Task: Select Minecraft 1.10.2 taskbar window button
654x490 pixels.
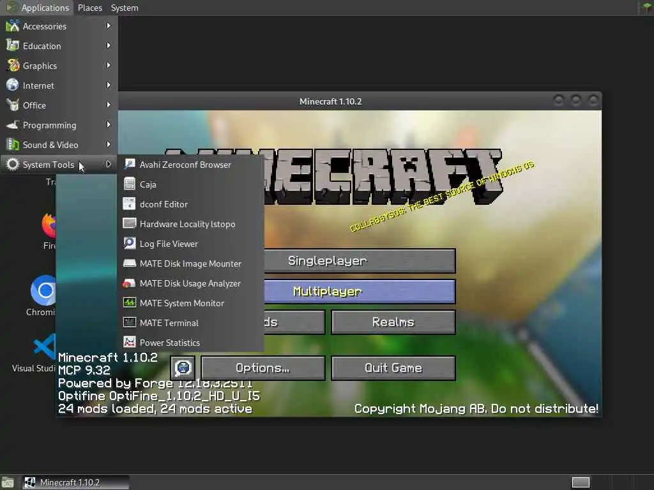Action: (75, 482)
